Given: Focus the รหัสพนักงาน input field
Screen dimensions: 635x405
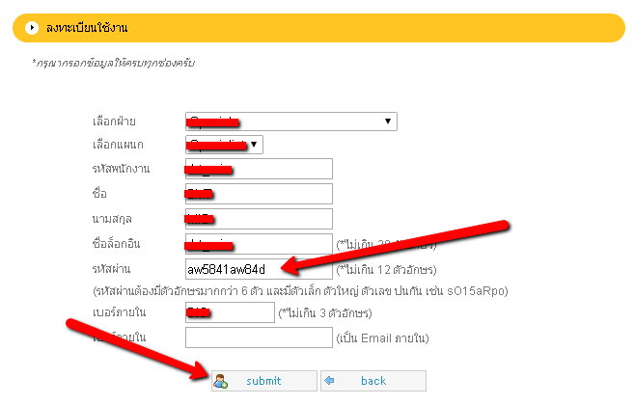Looking at the screenshot, I should point(280,169).
